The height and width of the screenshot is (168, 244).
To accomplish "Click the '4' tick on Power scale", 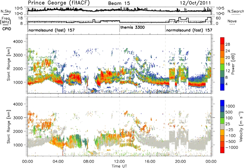I will 226,84.
